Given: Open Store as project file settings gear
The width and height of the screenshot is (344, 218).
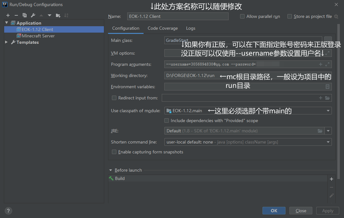Looking at the screenshot, I should click(x=336, y=16).
